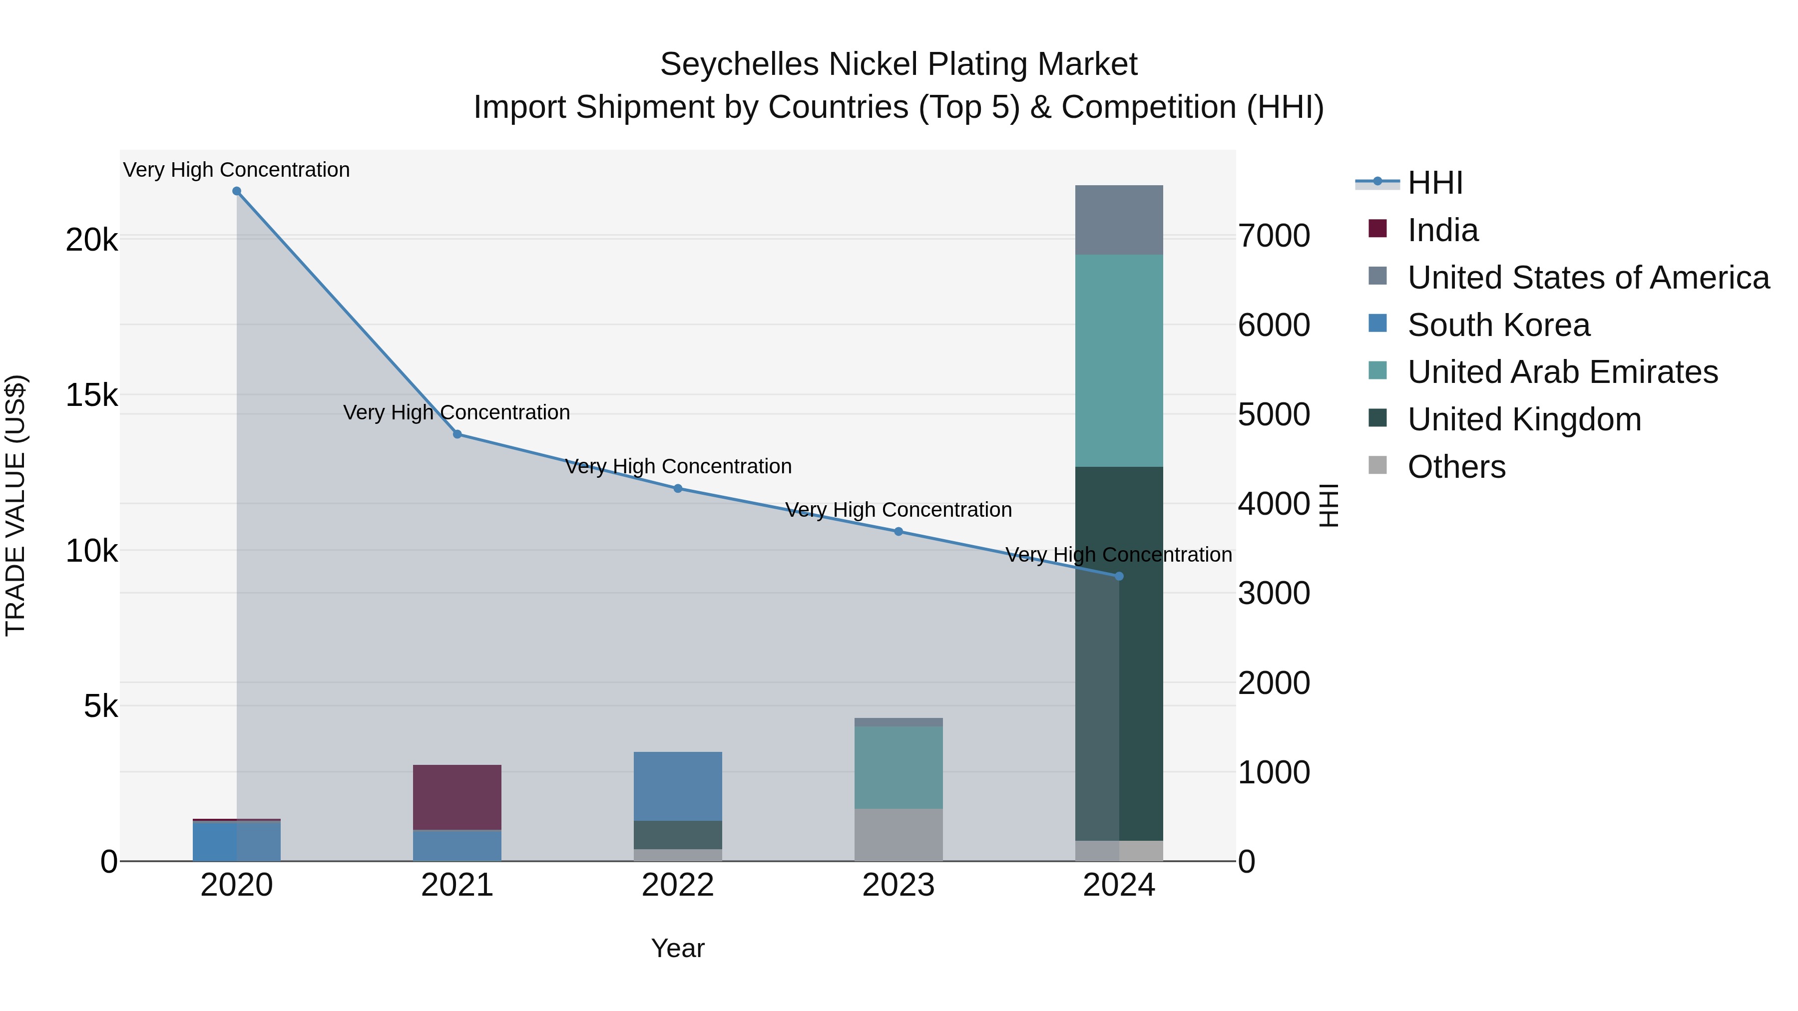Click the 10k left axis tick label
1798x1011 pixels.
[92, 551]
